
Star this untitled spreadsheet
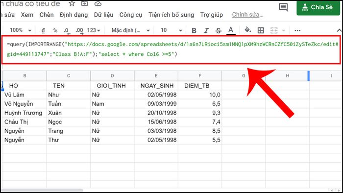pyautogui.click(x=72, y=3)
